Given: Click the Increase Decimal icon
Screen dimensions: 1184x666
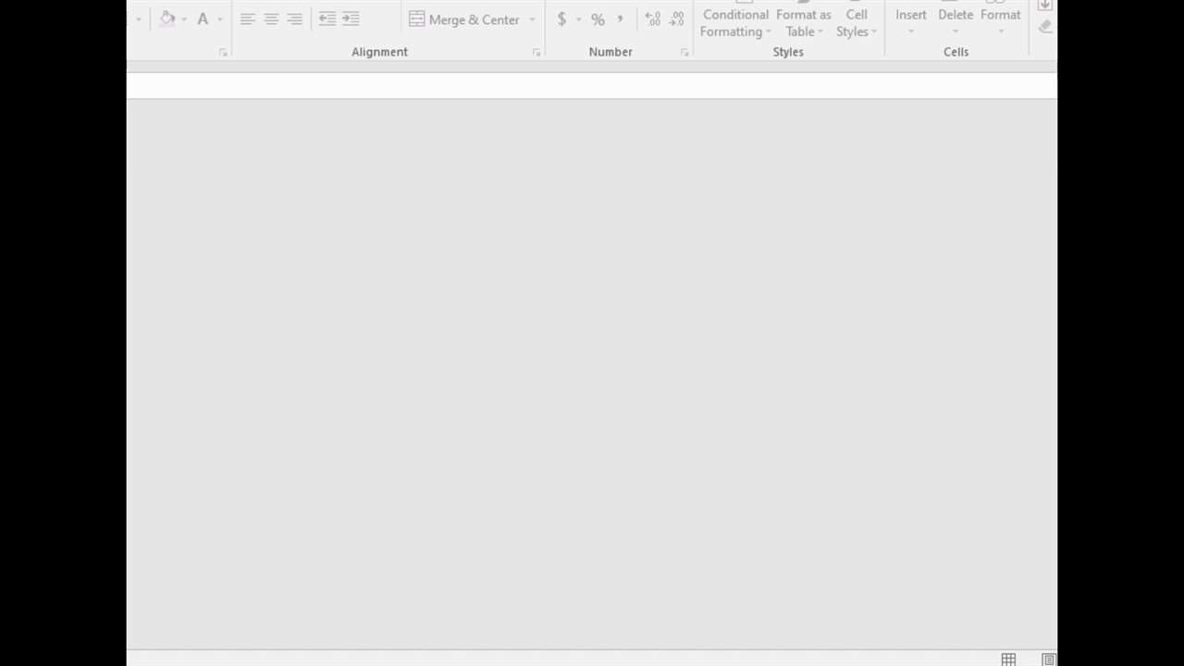Looking at the screenshot, I should click(x=653, y=19).
